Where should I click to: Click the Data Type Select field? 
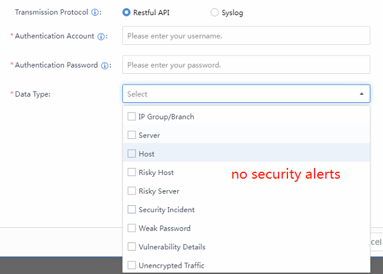pyautogui.click(x=241, y=94)
